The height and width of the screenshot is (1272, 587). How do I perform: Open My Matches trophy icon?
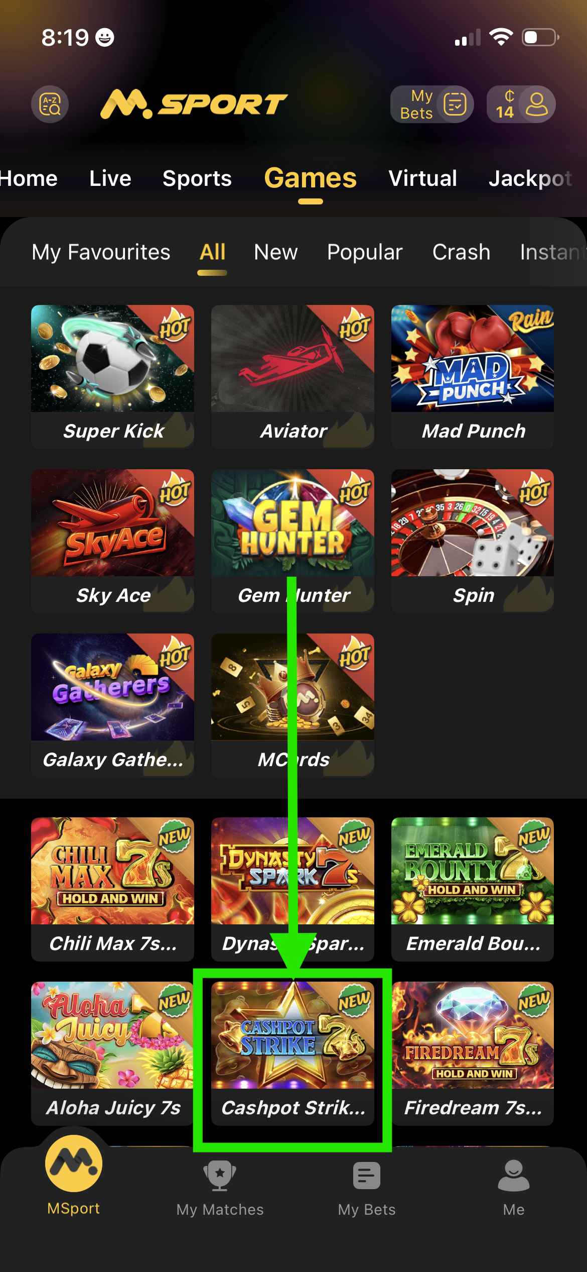(220, 1176)
